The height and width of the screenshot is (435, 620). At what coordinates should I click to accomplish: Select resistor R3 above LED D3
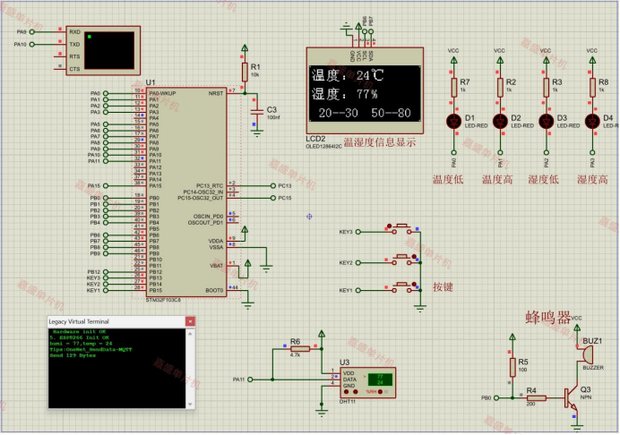coord(546,88)
